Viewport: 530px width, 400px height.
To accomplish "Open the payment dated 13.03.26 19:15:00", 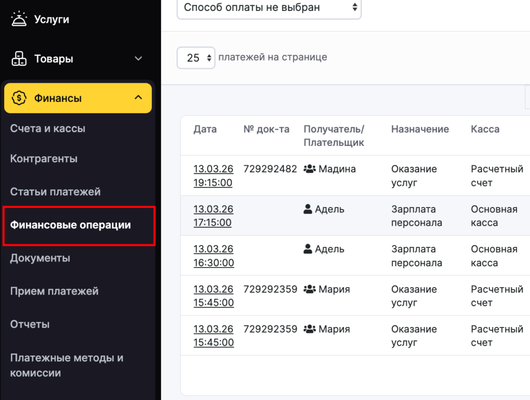I will (213, 176).
